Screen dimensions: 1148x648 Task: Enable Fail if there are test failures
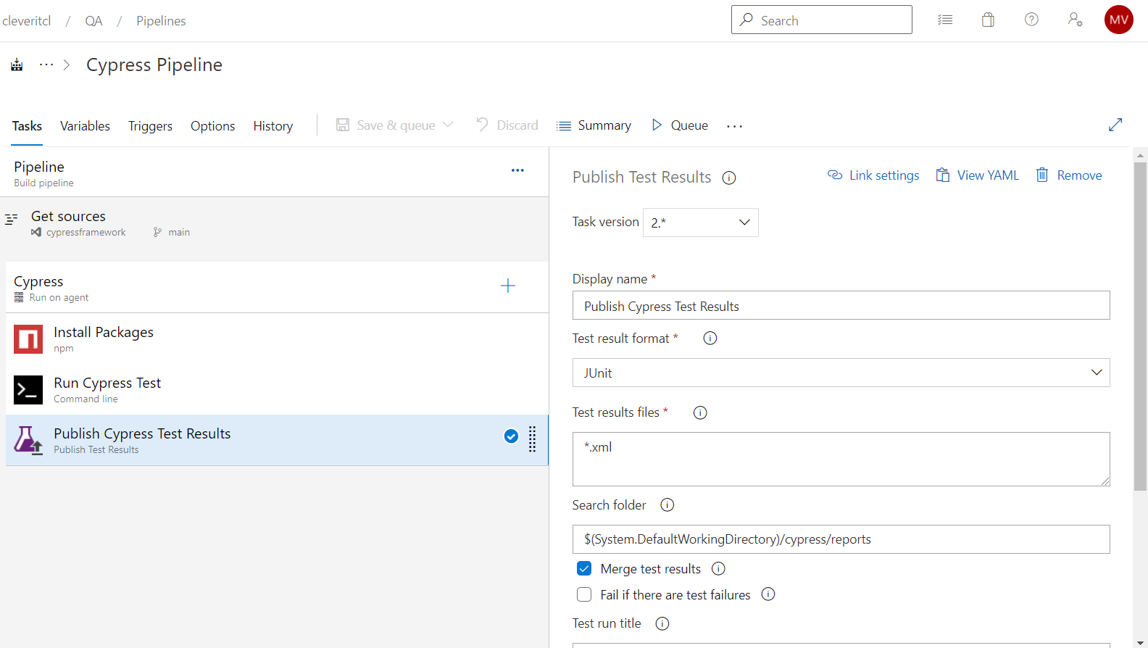pos(584,595)
